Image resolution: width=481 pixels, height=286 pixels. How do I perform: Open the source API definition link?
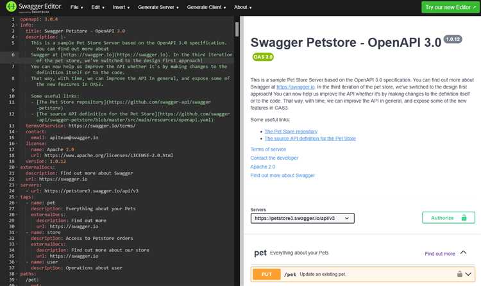click(x=310, y=139)
